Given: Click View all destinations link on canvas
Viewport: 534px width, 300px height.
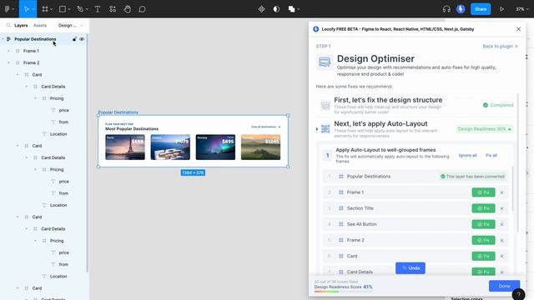Looking at the screenshot, I should point(265,127).
